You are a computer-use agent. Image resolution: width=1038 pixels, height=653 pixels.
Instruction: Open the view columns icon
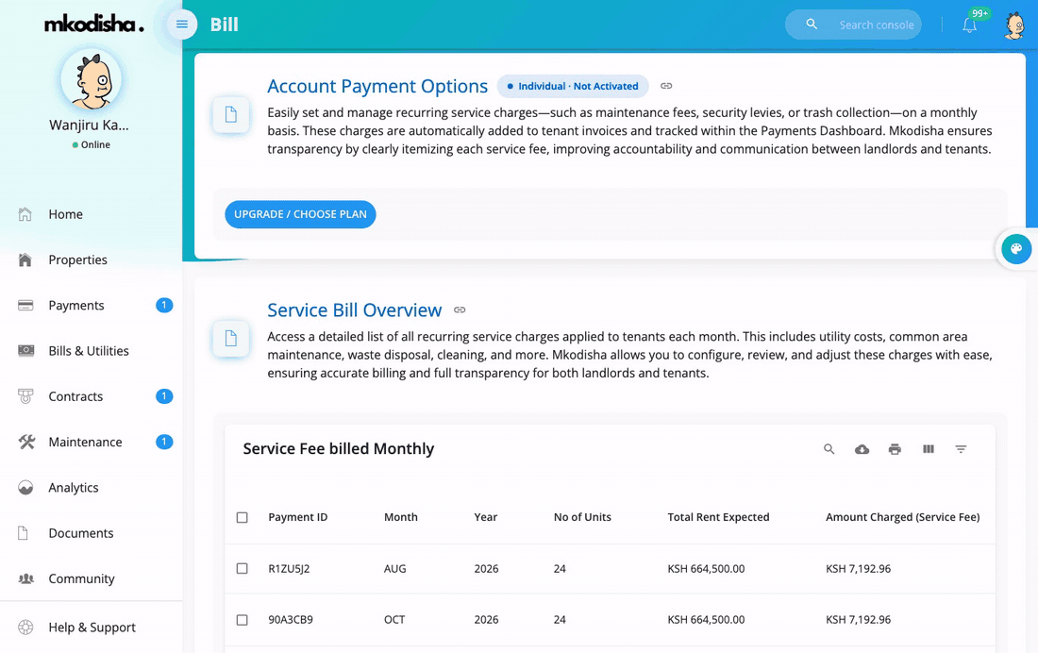(x=929, y=449)
